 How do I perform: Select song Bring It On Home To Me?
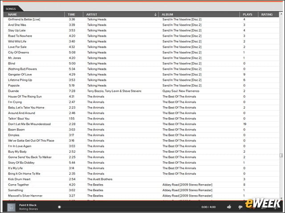click(24, 174)
